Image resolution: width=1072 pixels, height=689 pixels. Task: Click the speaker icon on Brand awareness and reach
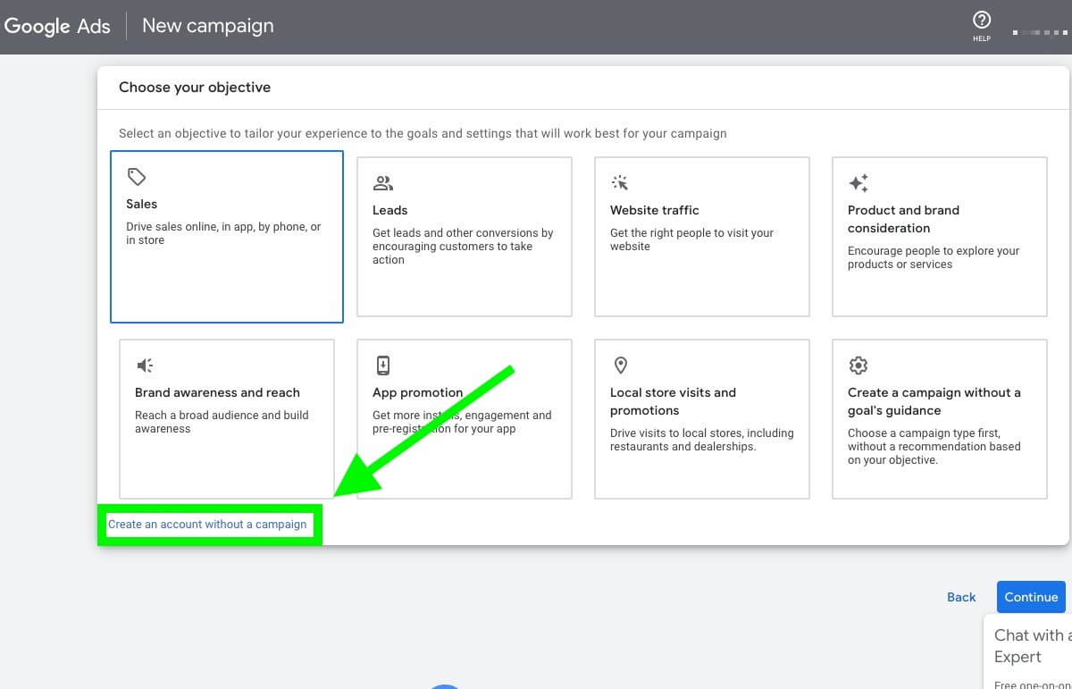click(x=145, y=365)
